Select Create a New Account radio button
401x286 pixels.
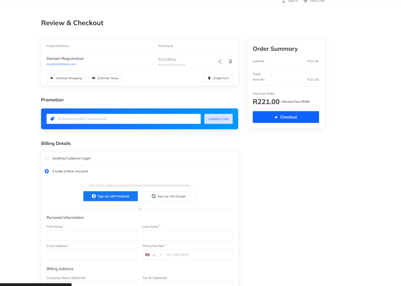pos(47,171)
